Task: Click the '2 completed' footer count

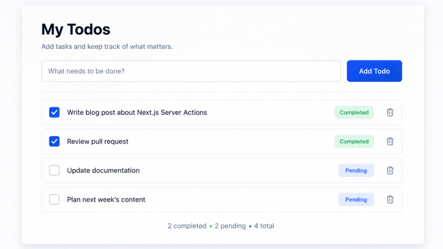Action: (x=187, y=226)
